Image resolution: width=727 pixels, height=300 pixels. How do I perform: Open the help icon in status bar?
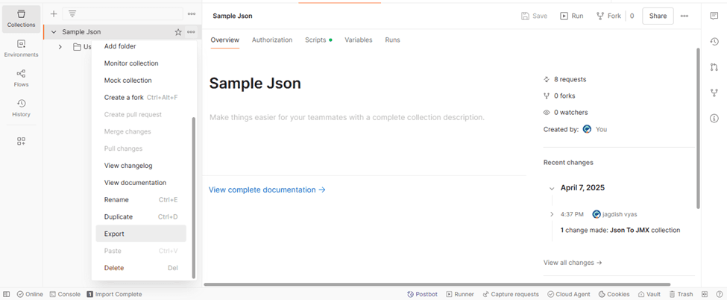coord(719,295)
